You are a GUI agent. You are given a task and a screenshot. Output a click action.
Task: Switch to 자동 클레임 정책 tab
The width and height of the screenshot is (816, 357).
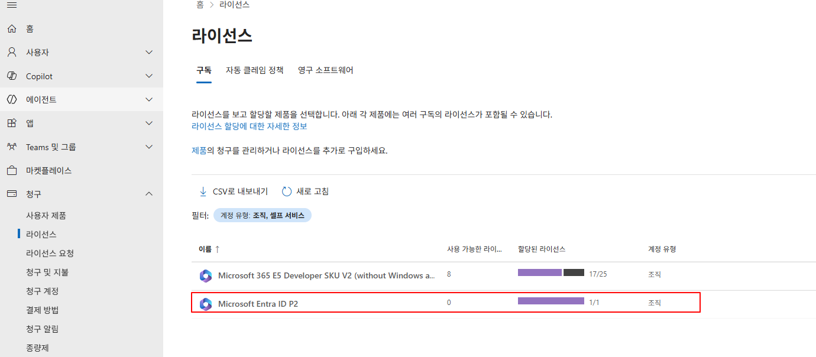tap(255, 70)
